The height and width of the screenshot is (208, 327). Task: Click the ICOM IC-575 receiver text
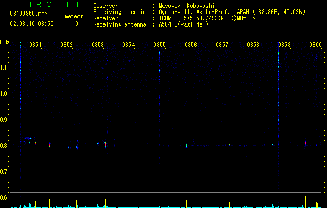[x=208, y=18]
